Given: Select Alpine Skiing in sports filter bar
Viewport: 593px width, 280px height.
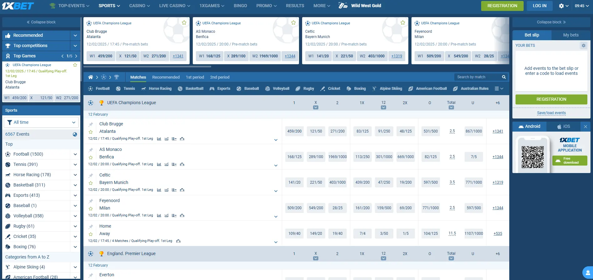Looking at the screenshot, I should click(x=387, y=89).
